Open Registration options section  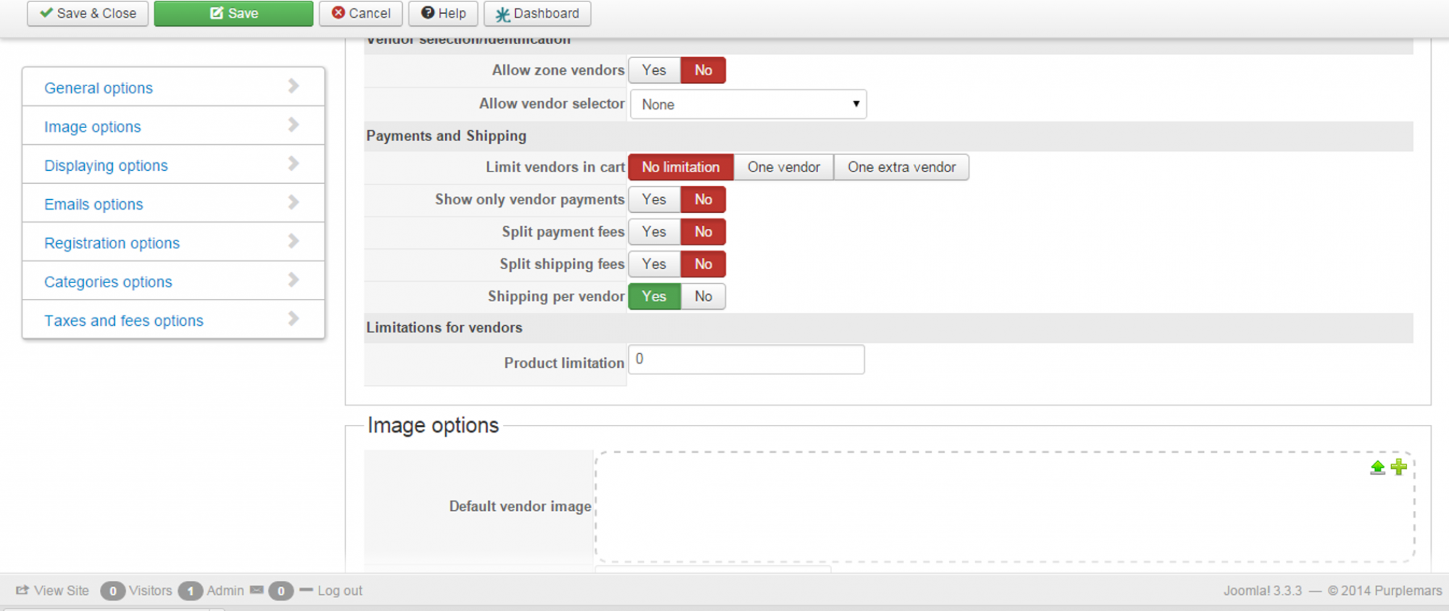click(112, 243)
